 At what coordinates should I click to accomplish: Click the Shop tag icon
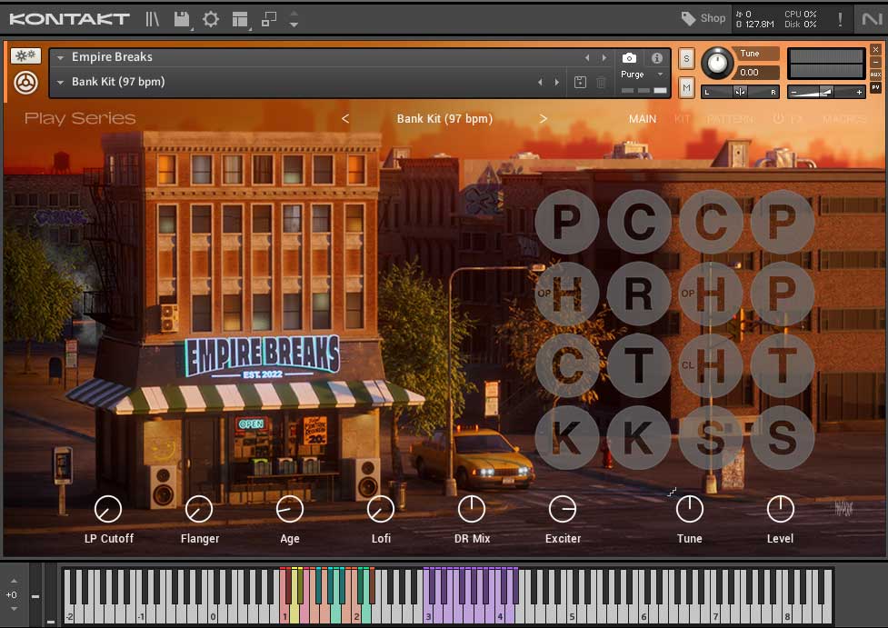(688, 19)
